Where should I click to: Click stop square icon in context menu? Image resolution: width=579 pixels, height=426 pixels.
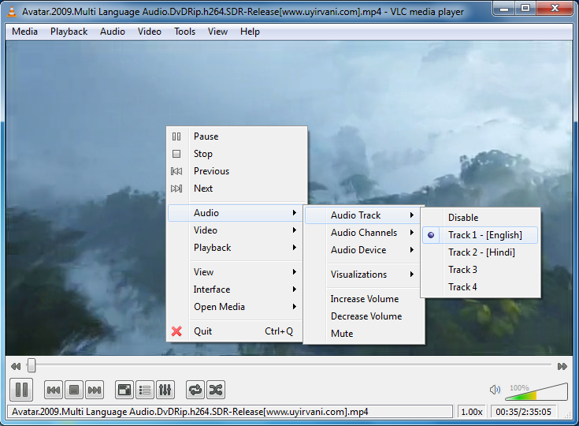tap(176, 154)
